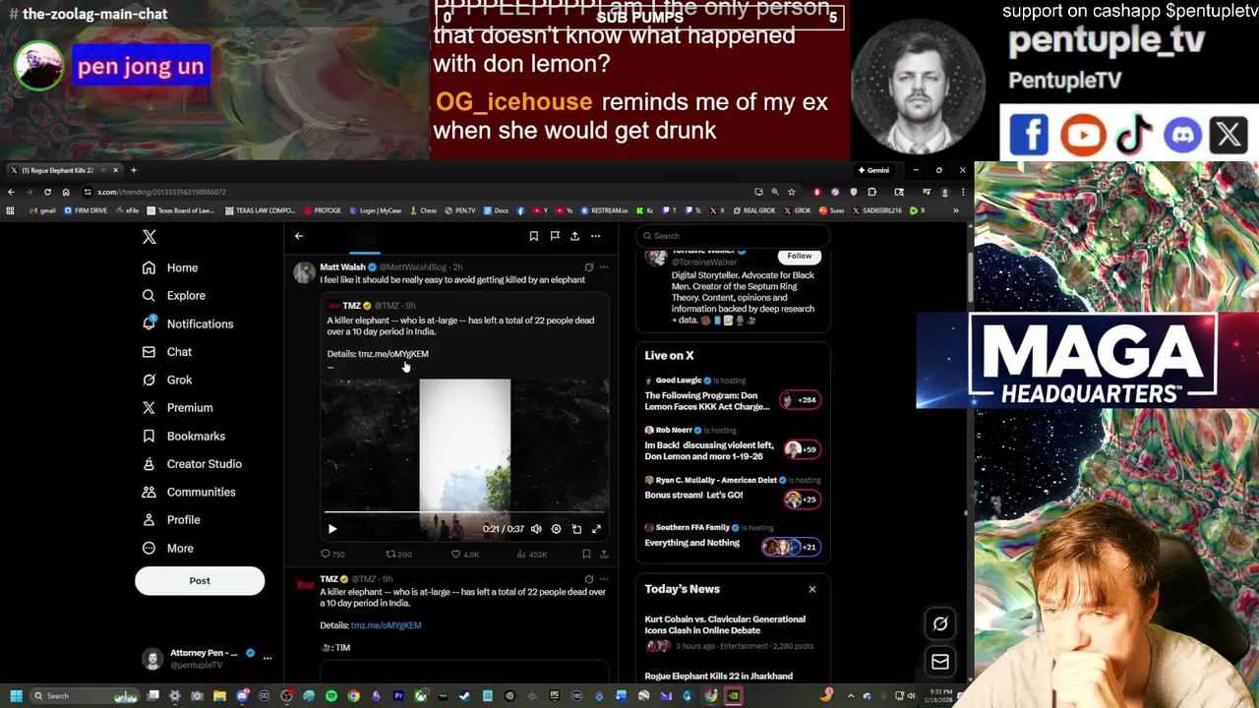1259x708 pixels.
Task: Click the X search field
Action: (x=733, y=236)
